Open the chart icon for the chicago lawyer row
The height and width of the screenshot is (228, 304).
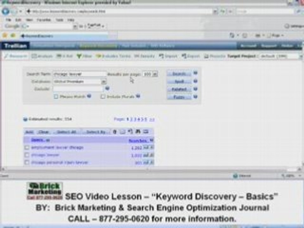coord(145,155)
